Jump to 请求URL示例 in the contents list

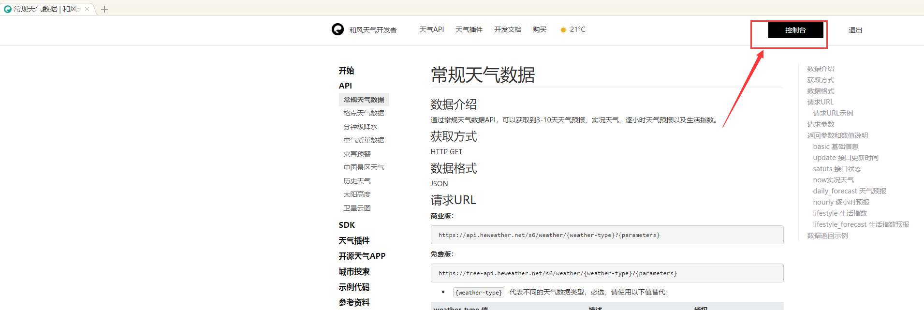coord(833,113)
